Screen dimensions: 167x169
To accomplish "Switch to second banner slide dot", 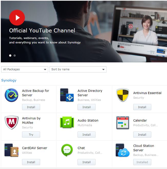I will coord(15,55).
